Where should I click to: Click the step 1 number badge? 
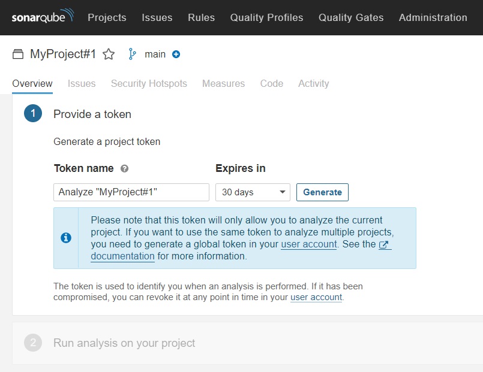pyautogui.click(x=33, y=113)
